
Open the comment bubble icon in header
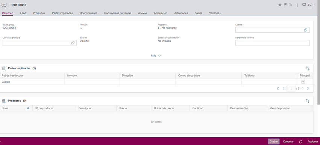[304, 5]
